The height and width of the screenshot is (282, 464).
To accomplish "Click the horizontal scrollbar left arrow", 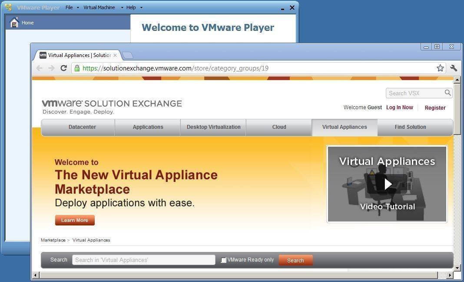I will point(35,275).
